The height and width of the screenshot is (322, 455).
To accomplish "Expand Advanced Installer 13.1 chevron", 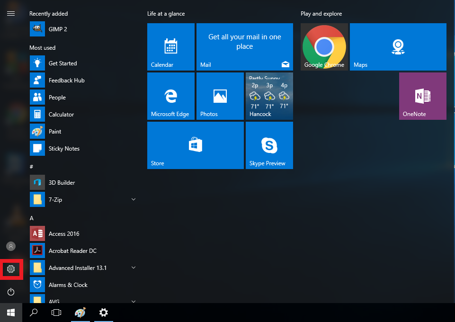I will tap(134, 268).
